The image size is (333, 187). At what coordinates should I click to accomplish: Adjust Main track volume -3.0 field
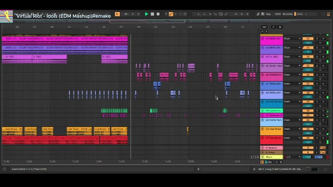(308, 157)
